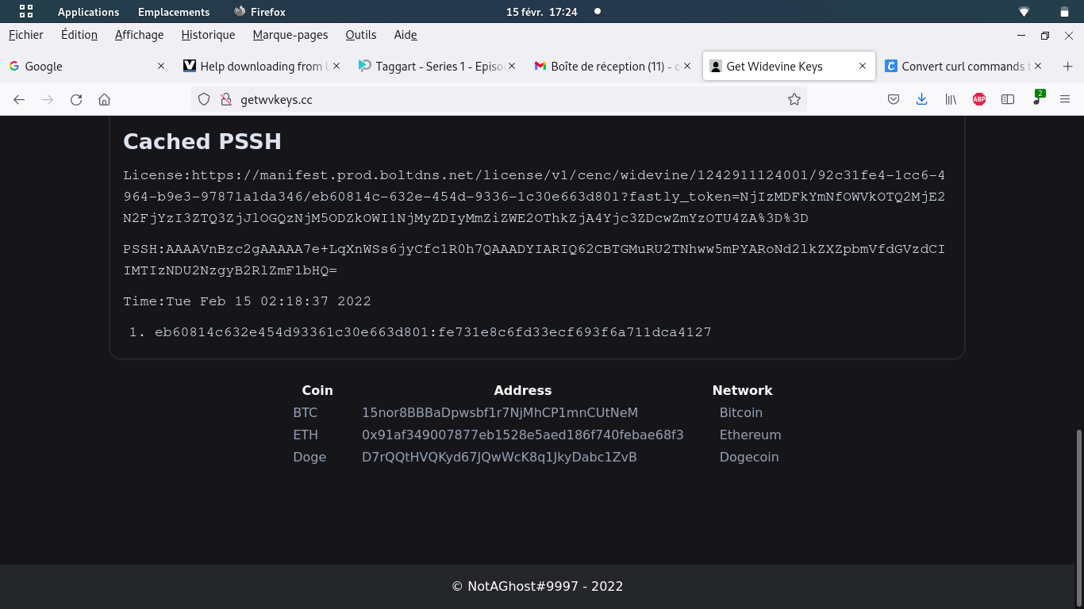Viewport: 1084px width, 609px height.
Task: Click the tracking protection shield icon
Action: point(204,99)
